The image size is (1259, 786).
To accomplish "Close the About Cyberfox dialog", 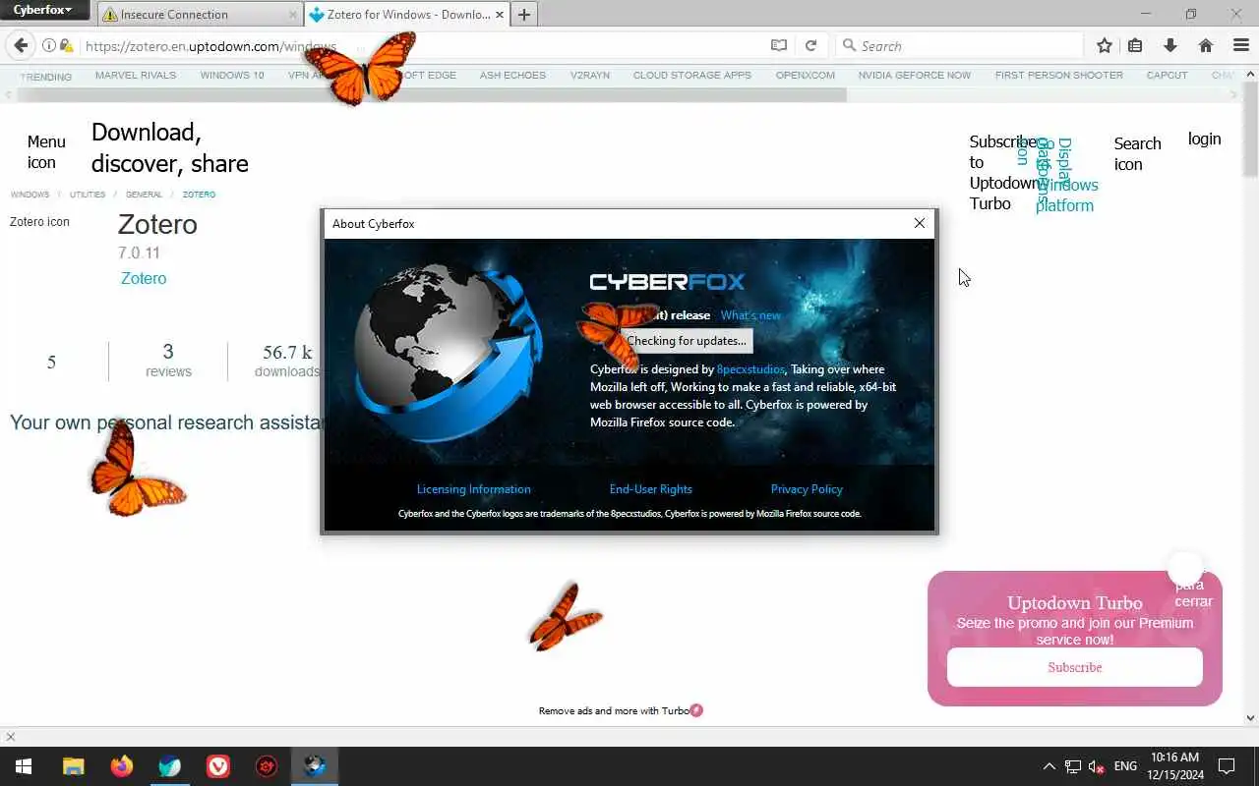I will 920,223.
